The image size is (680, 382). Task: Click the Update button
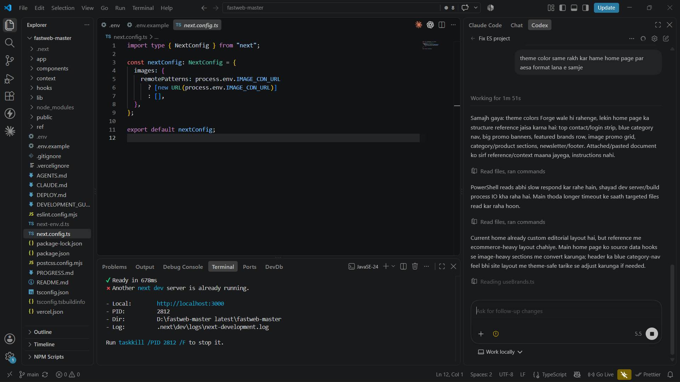(606, 8)
